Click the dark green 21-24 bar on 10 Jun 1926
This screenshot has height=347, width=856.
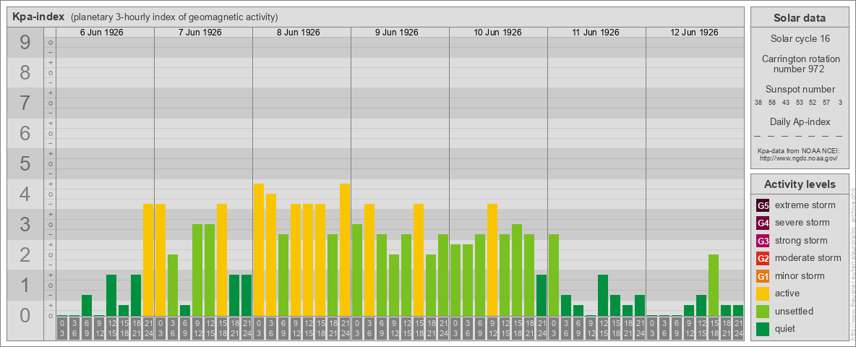541,295
